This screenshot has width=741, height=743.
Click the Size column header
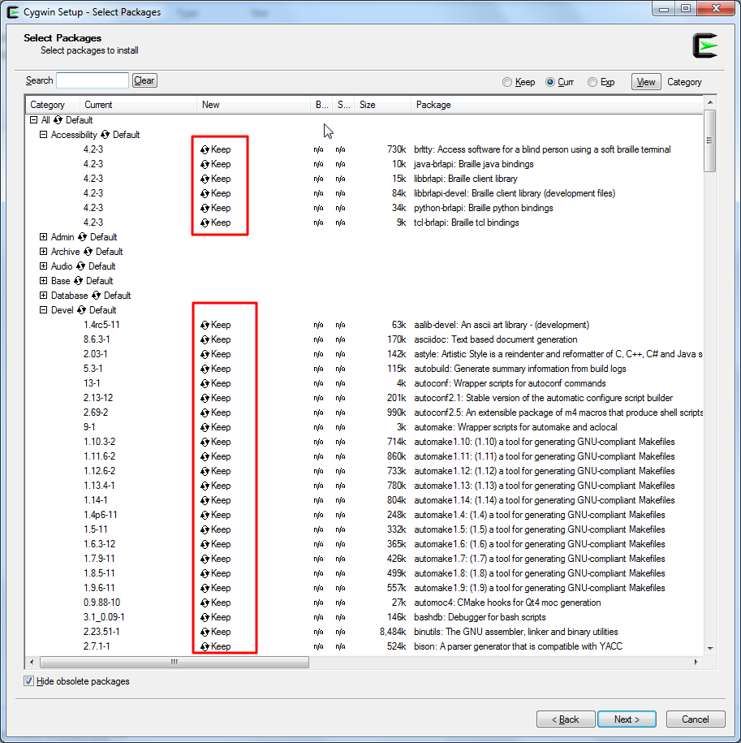(382, 105)
